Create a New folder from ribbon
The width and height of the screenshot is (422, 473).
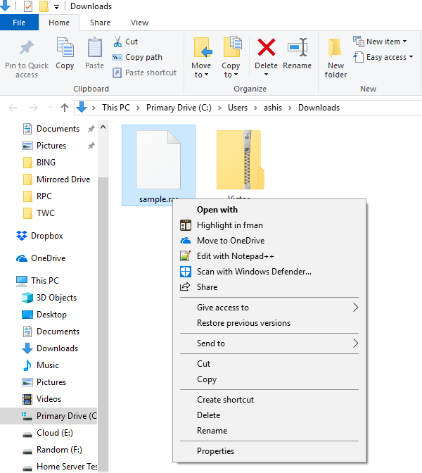tap(335, 58)
